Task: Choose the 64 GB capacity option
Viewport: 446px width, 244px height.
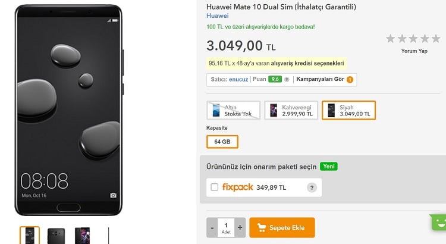Action: pyautogui.click(x=222, y=142)
